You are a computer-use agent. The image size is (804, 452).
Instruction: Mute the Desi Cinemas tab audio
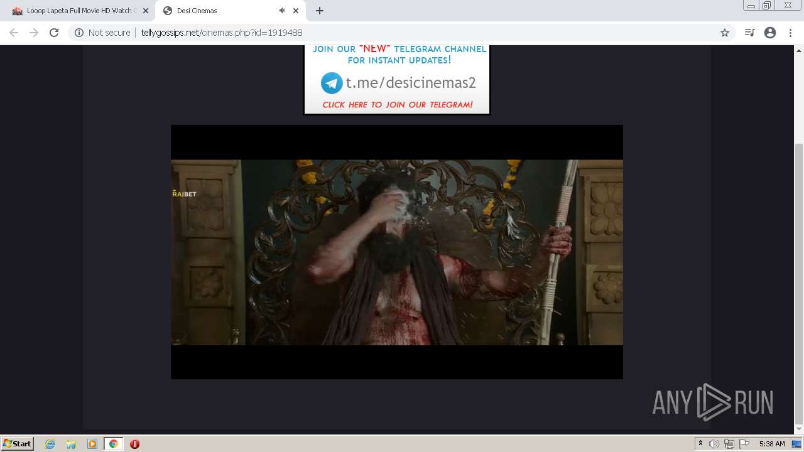click(x=282, y=11)
